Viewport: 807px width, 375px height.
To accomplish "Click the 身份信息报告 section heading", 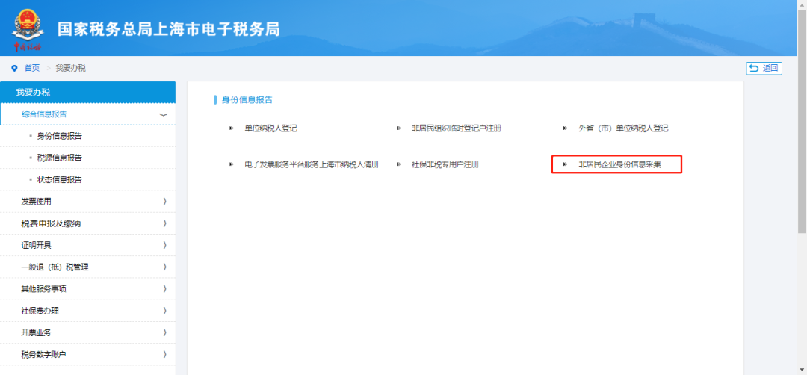I will click(247, 100).
